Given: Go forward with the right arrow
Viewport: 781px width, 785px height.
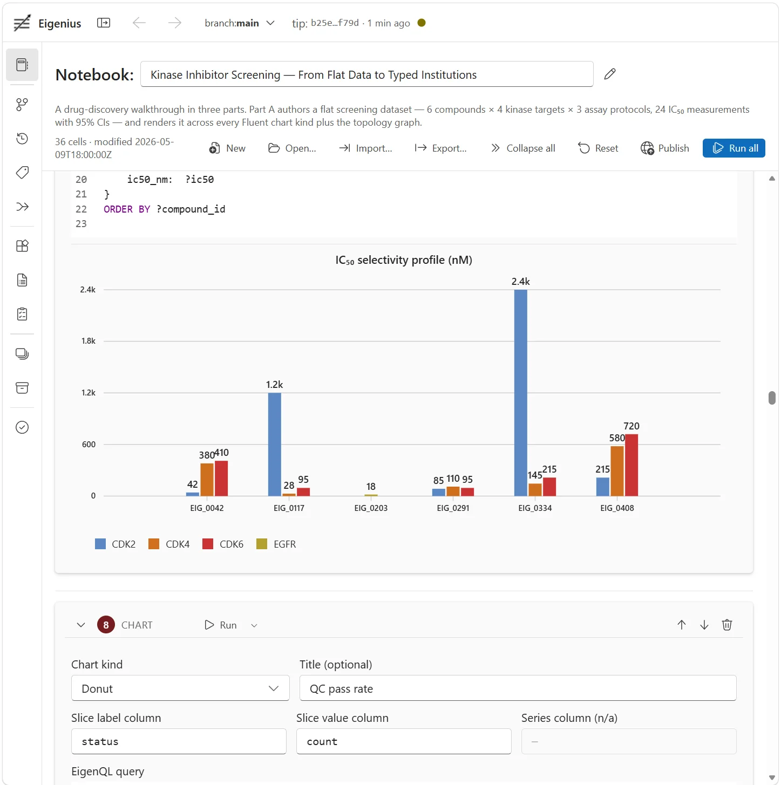Looking at the screenshot, I should (x=175, y=23).
